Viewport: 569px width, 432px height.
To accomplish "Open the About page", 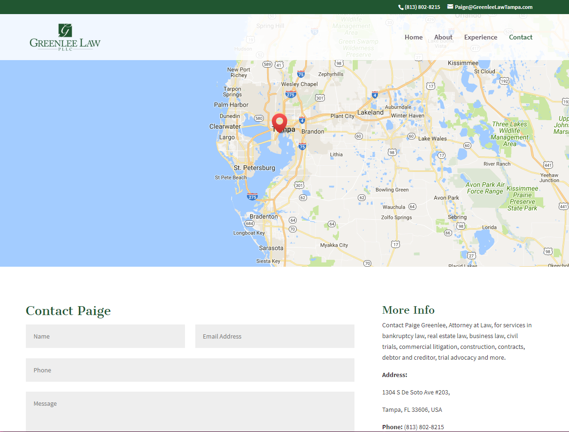I will pyautogui.click(x=443, y=37).
